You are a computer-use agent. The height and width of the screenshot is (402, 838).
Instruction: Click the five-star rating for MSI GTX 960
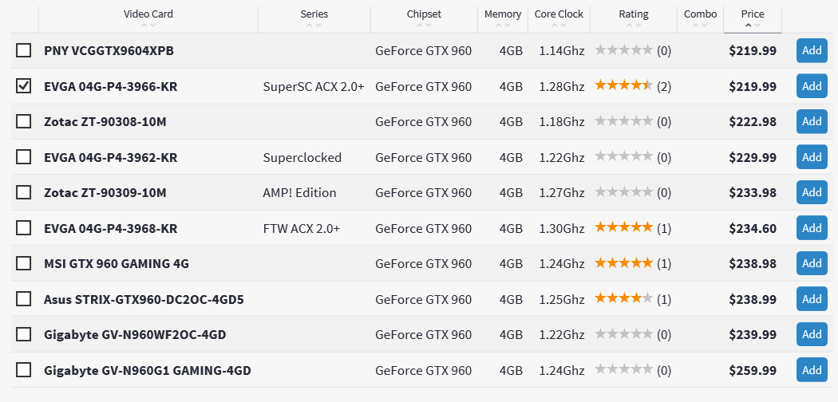click(623, 263)
